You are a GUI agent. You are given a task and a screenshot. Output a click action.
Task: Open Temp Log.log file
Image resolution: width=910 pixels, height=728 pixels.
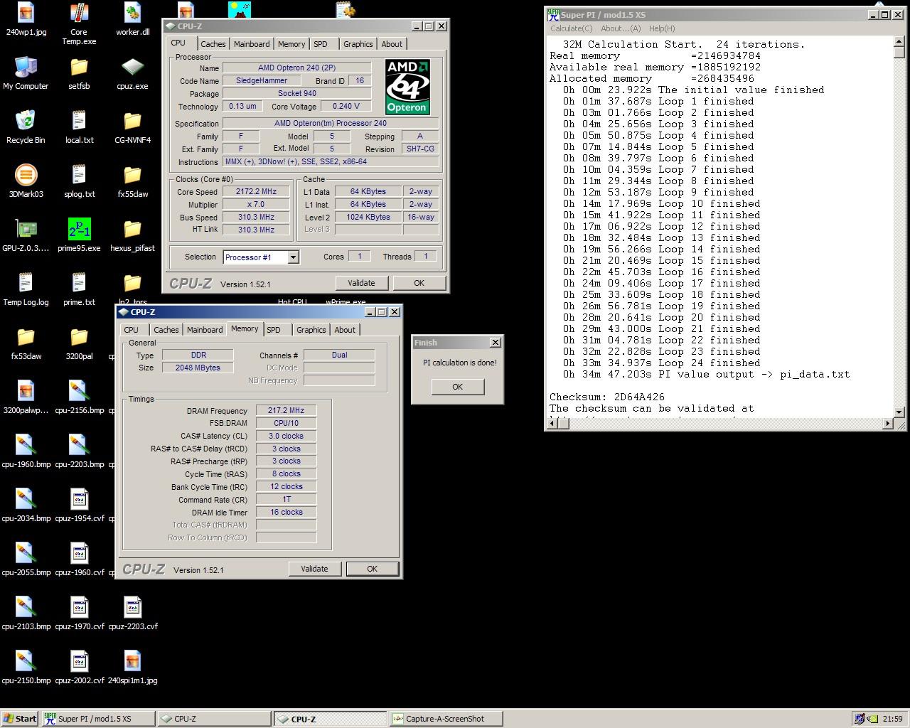pyautogui.click(x=26, y=289)
